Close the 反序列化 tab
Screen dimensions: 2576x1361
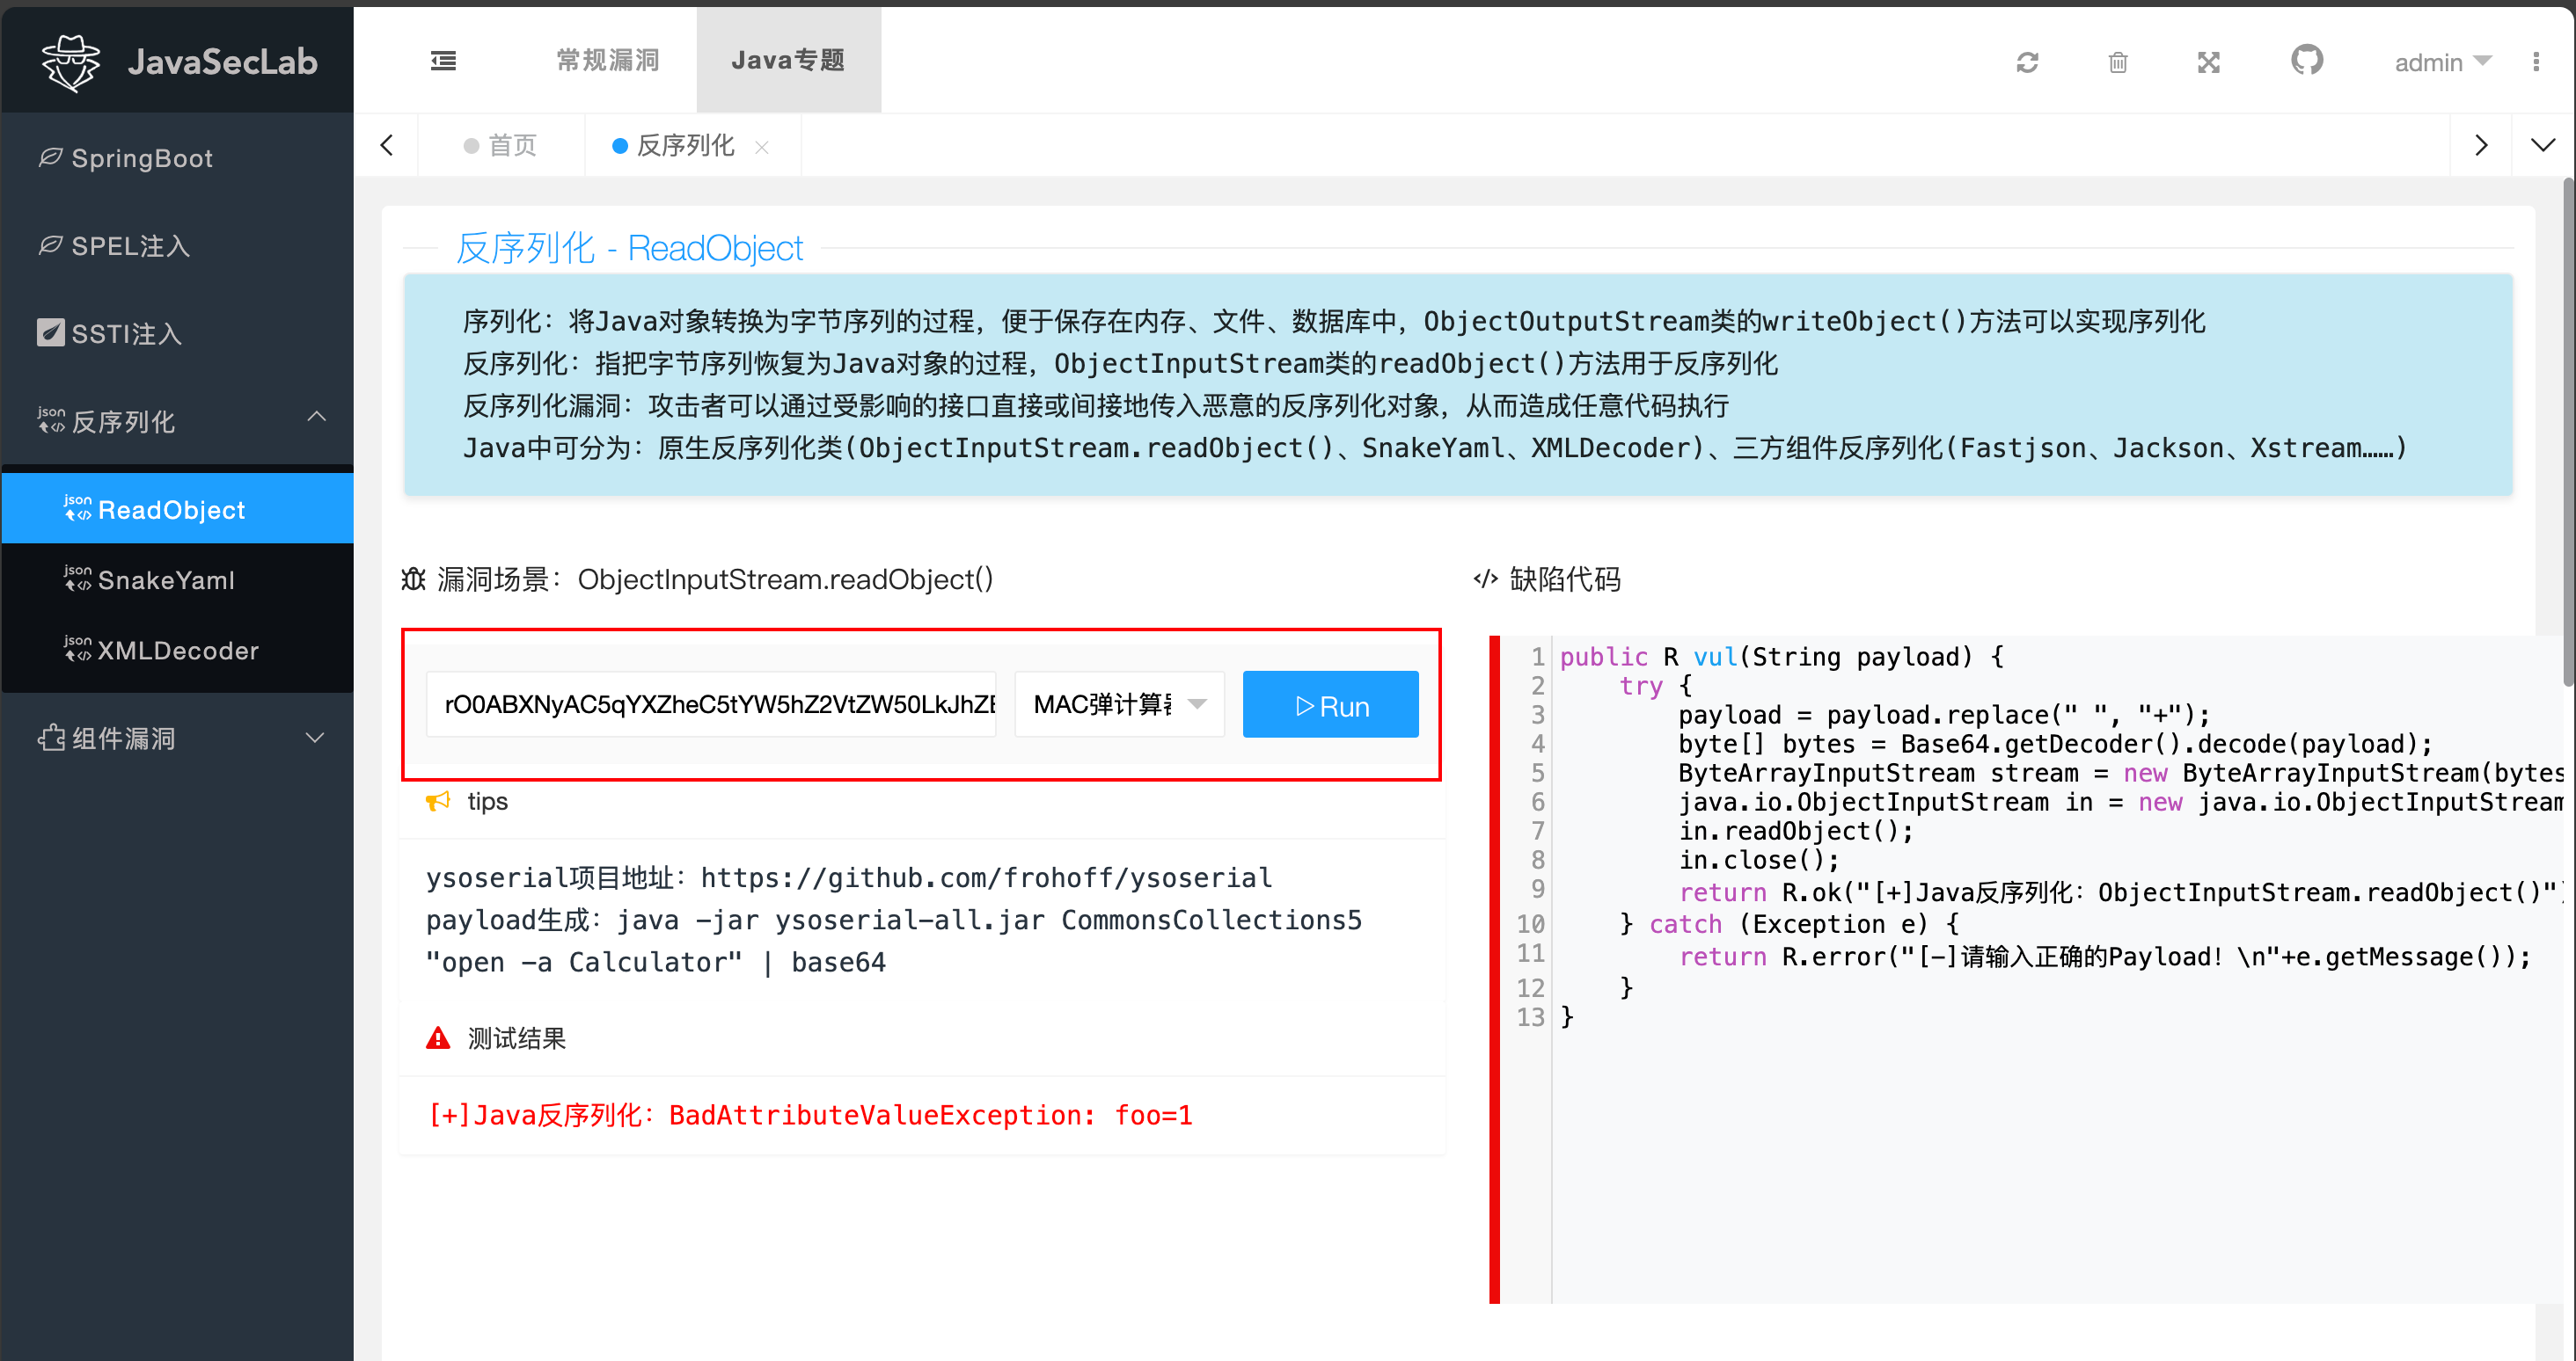(x=761, y=147)
